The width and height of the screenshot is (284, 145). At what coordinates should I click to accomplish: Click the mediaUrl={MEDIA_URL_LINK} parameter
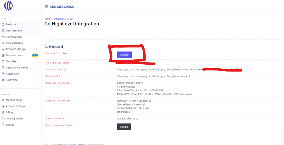coord(133,108)
